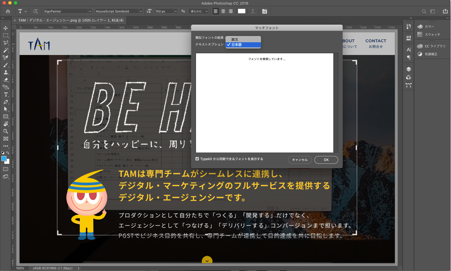Image resolution: width=451 pixels, height=271 pixels.
Task: Collapse the right panel group arrows
Action: tap(448, 18)
